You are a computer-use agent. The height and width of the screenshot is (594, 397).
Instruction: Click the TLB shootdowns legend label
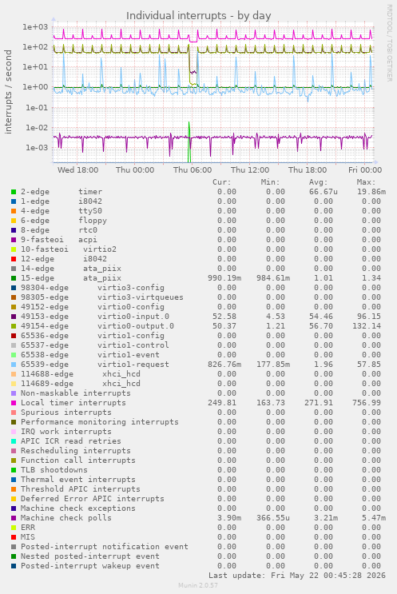(54, 470)
